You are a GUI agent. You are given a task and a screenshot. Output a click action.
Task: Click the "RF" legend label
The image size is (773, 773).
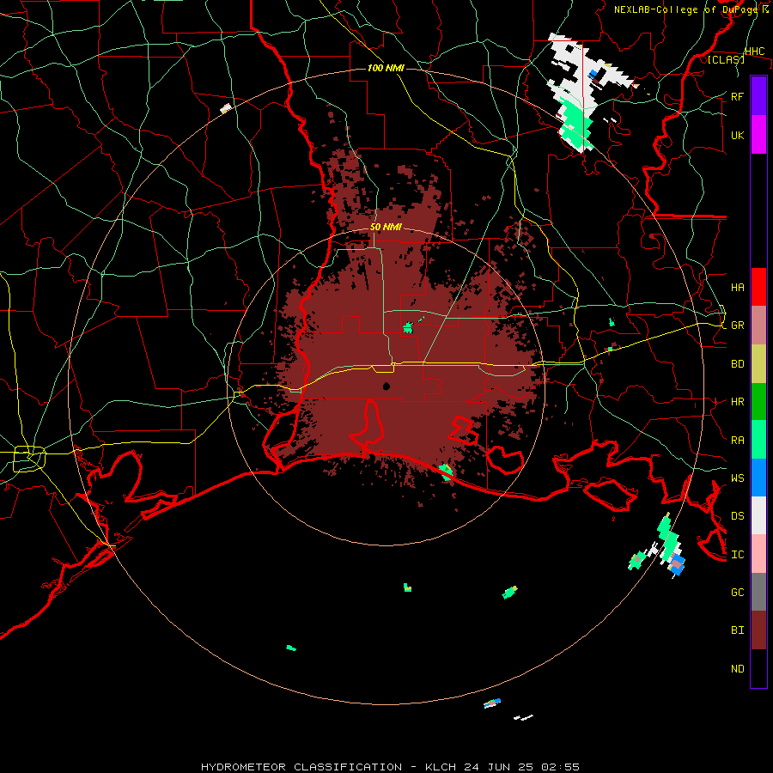point(737,96)
